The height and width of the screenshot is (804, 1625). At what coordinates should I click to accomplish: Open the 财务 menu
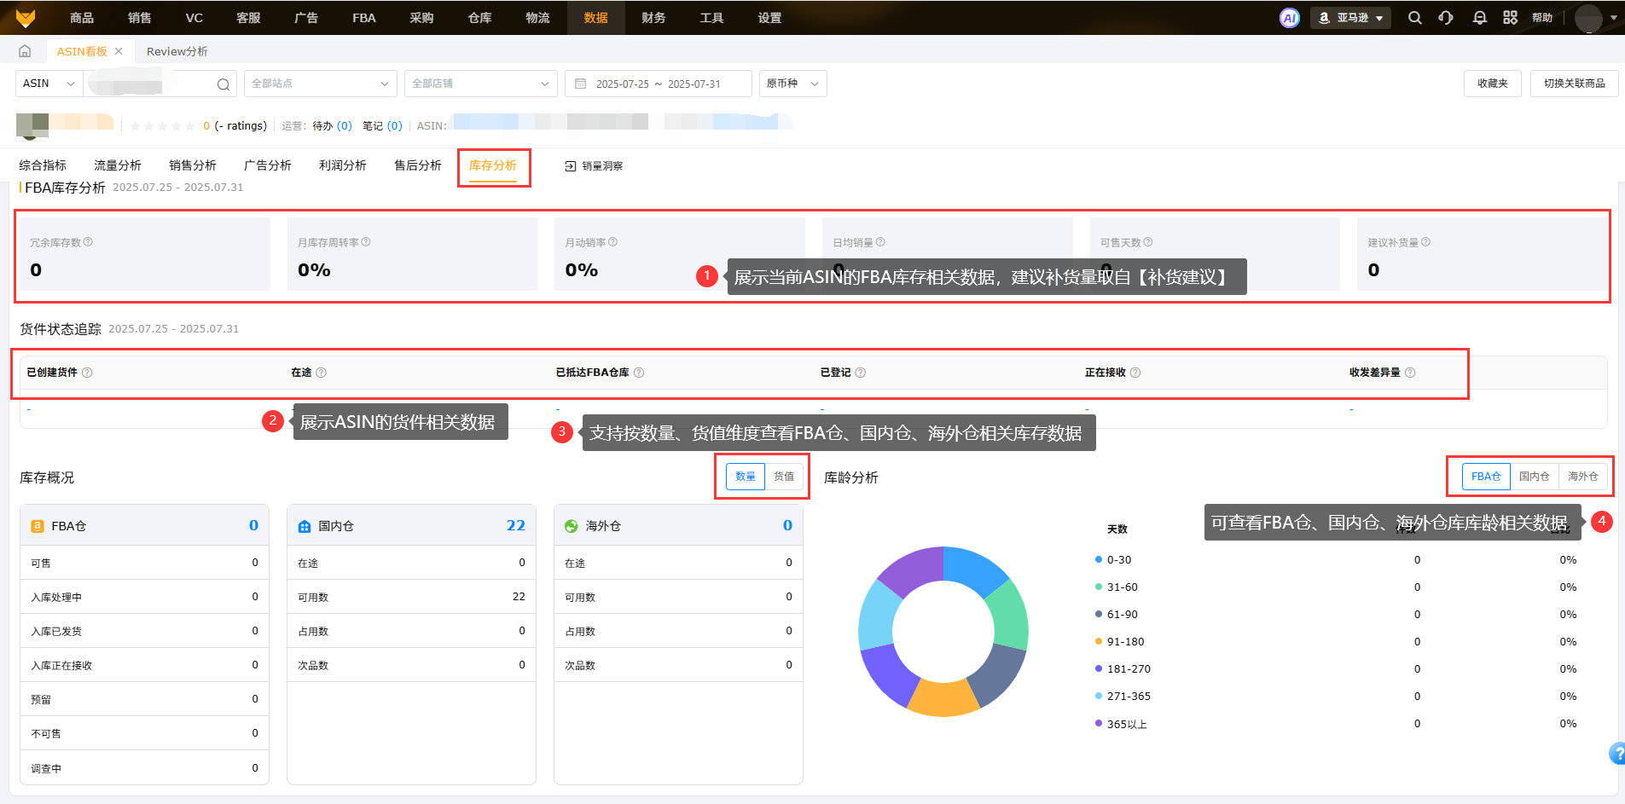click(x=653, y=18)
